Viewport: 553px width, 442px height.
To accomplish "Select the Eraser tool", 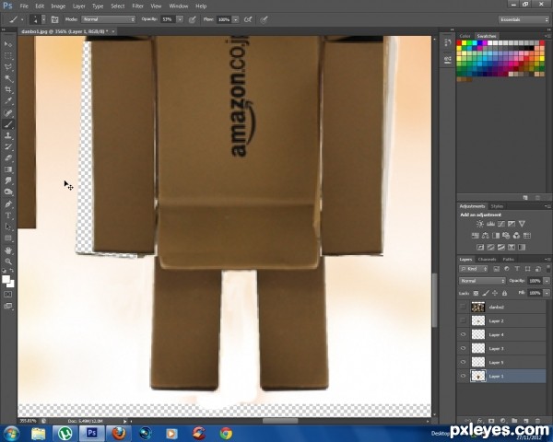I will coord(8,157).
